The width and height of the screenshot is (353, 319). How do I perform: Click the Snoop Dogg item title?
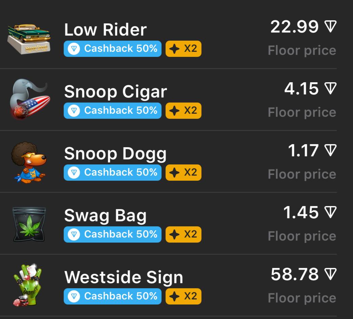tap(115, 154)
